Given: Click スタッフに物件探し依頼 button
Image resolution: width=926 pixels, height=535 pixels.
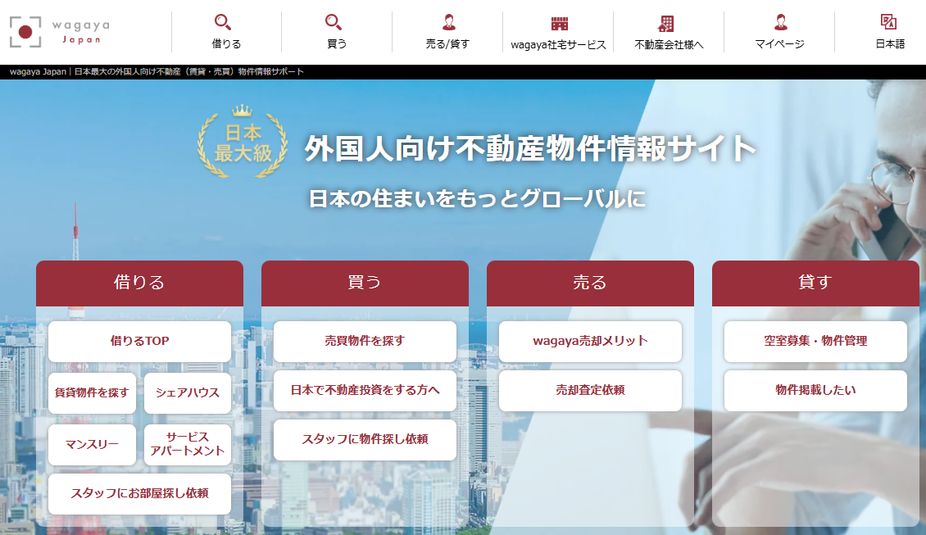Looking at the screenshot, I should click(365, 439).
